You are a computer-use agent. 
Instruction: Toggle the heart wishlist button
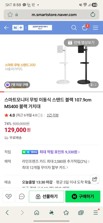pyautogui.click(x=9, y=196)
